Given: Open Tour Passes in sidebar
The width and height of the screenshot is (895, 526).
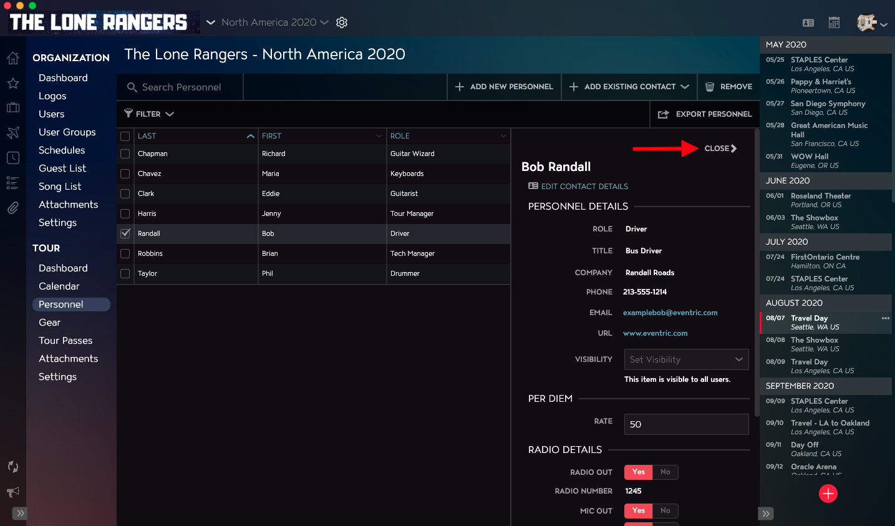Looking at the screenshot, I should [x=65, y=341].
